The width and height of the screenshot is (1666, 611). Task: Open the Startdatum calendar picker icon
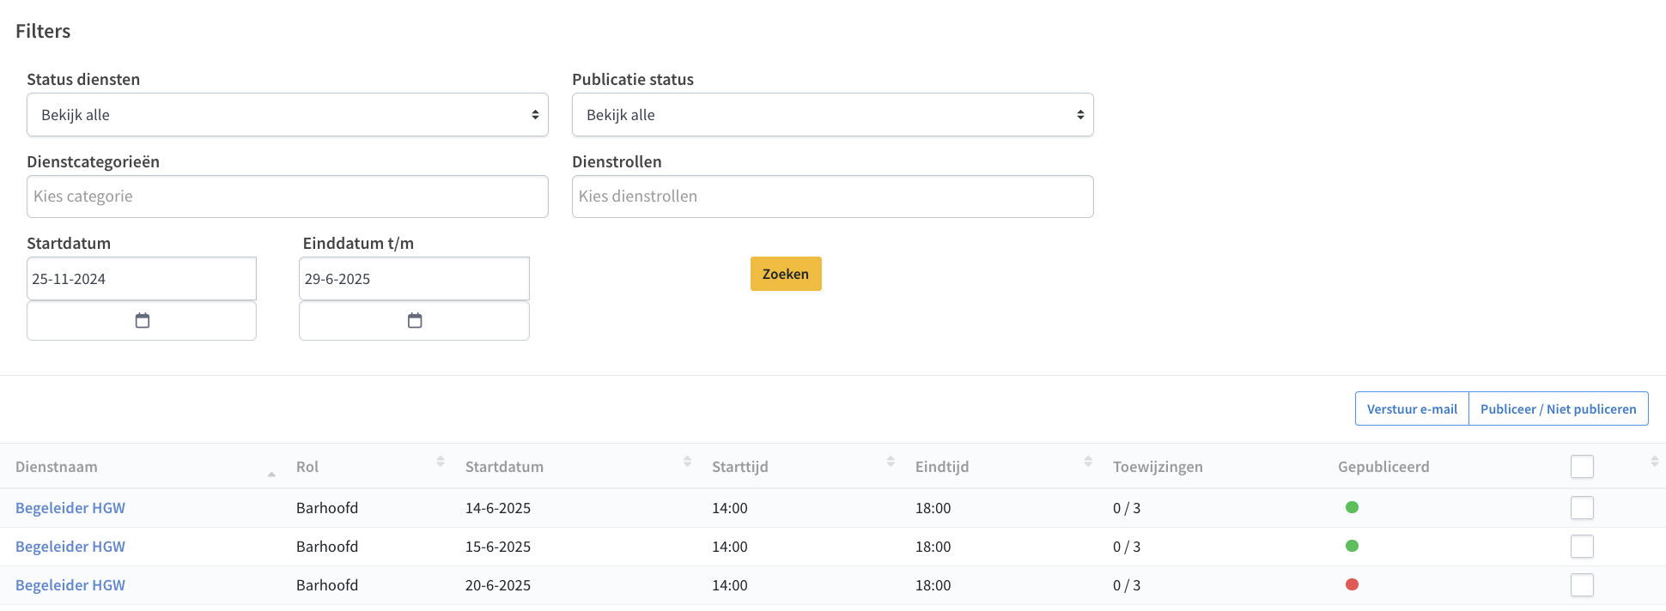143,320
